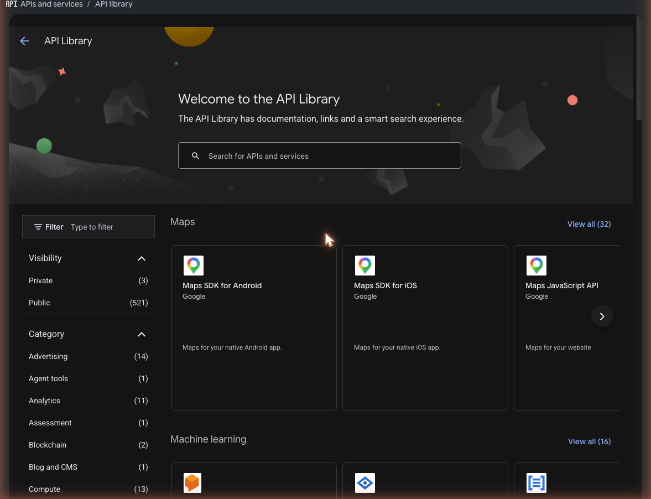Click 'Maps for your native Android app.' text
This screenshot has width=651, height=499.
(232, 347)
